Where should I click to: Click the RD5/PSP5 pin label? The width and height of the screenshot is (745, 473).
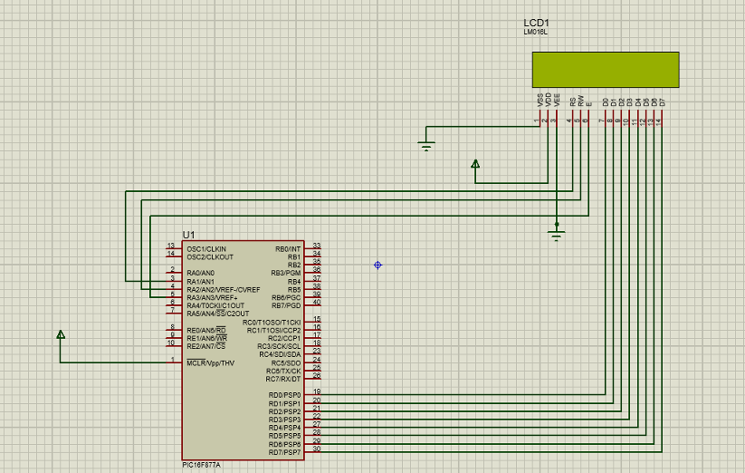[x=284, y=437]
